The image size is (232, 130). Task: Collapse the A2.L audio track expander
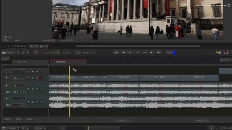coord(7,99)
